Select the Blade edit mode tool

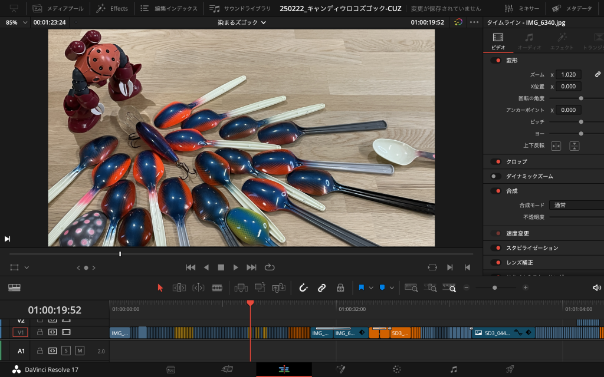217,287
